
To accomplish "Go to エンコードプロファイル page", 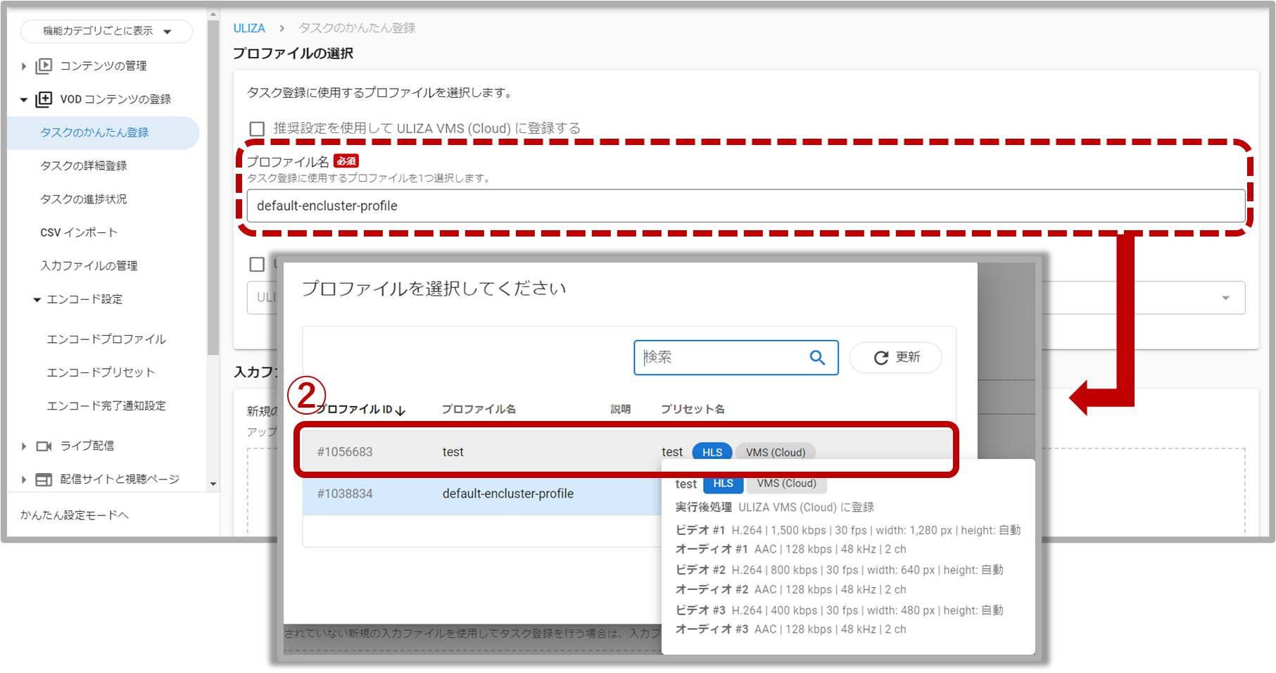I will 106,339.
